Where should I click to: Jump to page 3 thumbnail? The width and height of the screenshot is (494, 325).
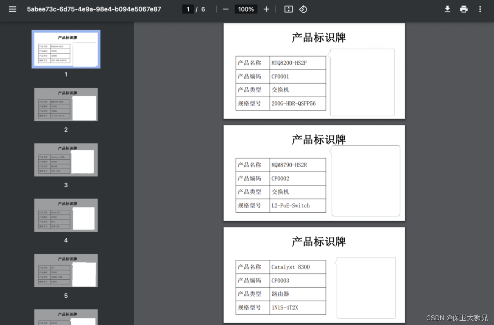tap(66, 160)
